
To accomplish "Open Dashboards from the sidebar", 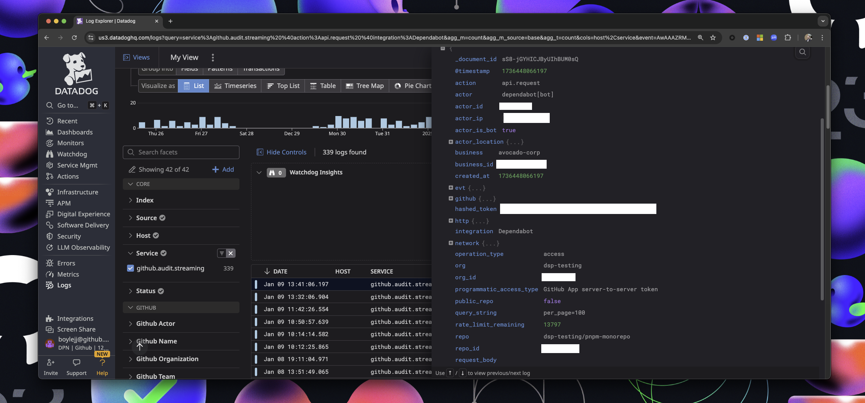I will coord(69,132).
